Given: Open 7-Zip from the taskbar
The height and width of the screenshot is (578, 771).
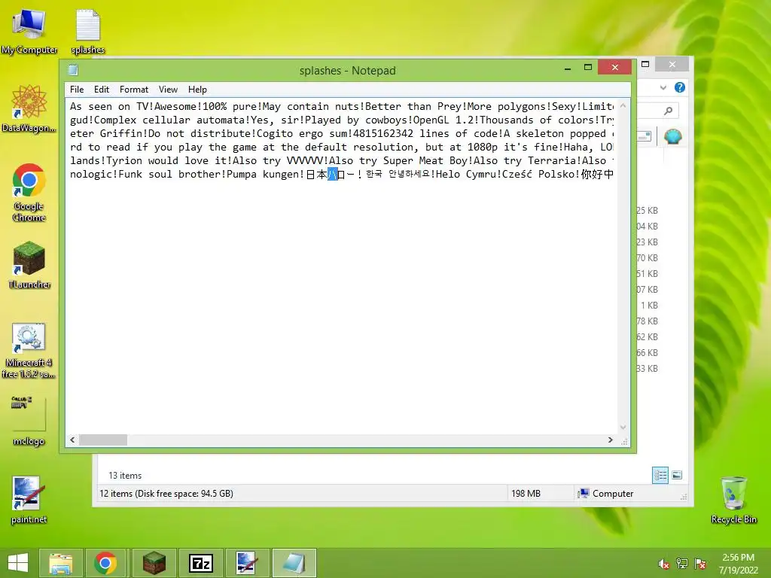Looking at the screenshot, I should click(x=201, y=563).
